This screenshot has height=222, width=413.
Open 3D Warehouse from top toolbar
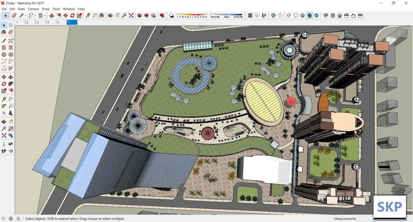point(139,16)
